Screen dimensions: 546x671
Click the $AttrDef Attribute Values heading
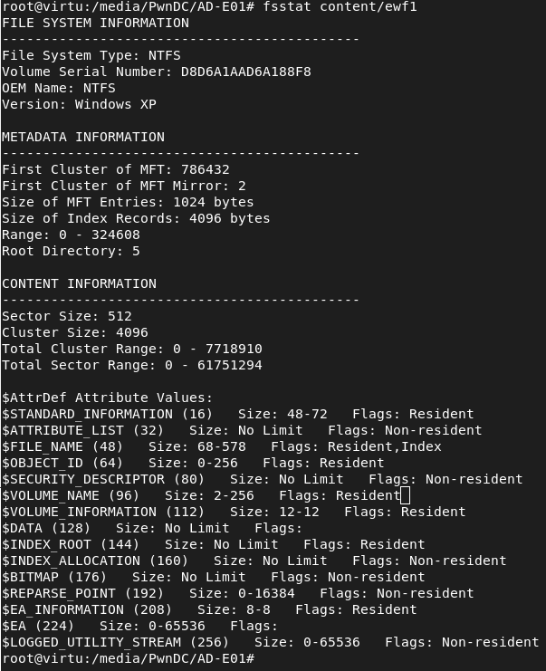click(107, 398)
